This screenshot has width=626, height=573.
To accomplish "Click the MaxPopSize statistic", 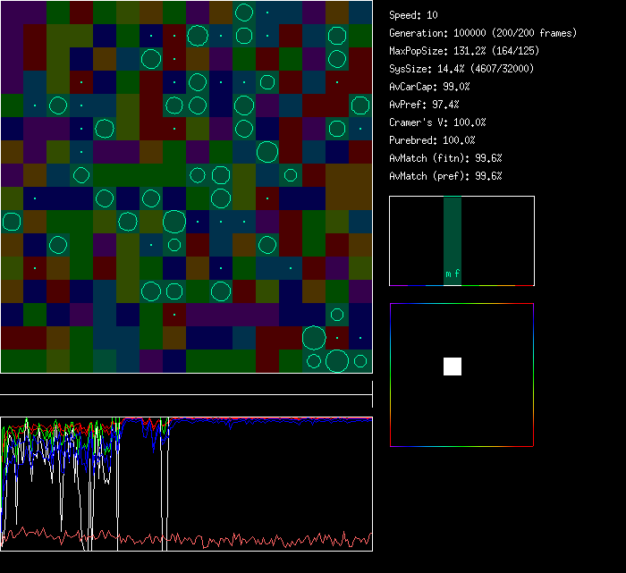I will click(460, 51).
